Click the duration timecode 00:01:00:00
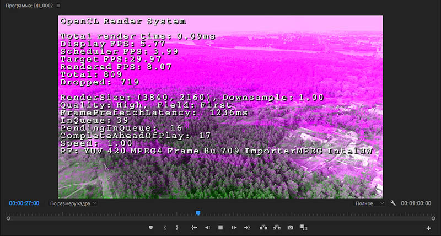 pos(416,203)
